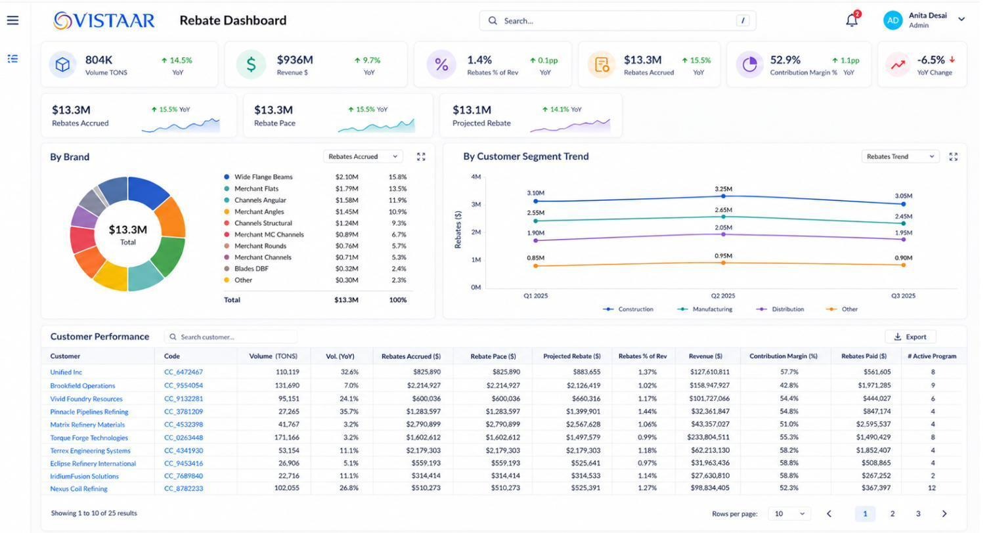
Task: Open the Rows per page dropdown
Action: [x=789, y=514]
